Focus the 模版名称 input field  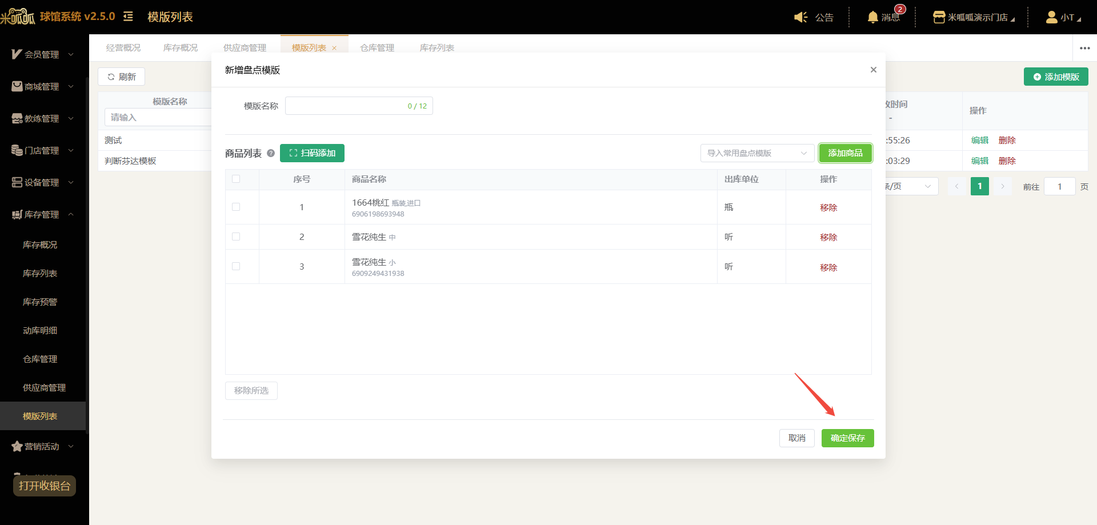[x=359, y=106]
